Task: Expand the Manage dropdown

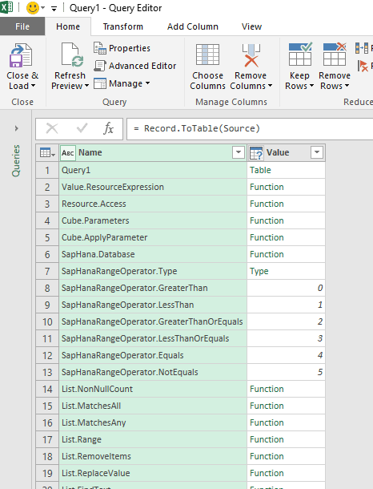Action: tap(122, 83)
